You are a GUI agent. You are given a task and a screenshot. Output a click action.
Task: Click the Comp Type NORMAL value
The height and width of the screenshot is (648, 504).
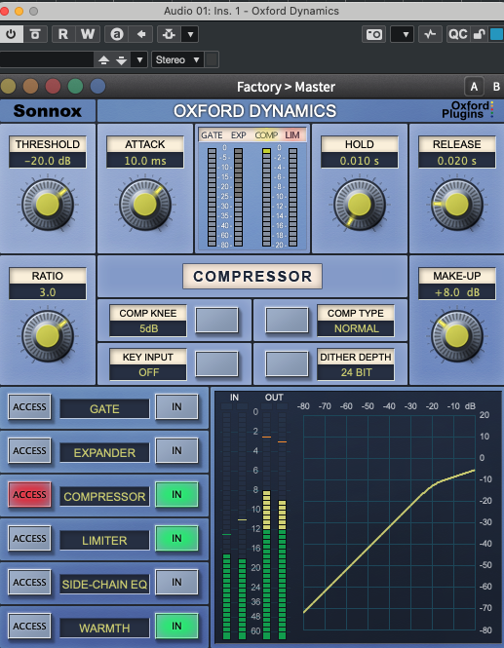[x=356, y=328]
